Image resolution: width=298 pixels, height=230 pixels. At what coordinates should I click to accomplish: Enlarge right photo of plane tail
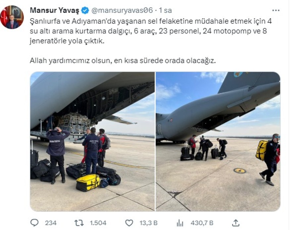[218, 141]
